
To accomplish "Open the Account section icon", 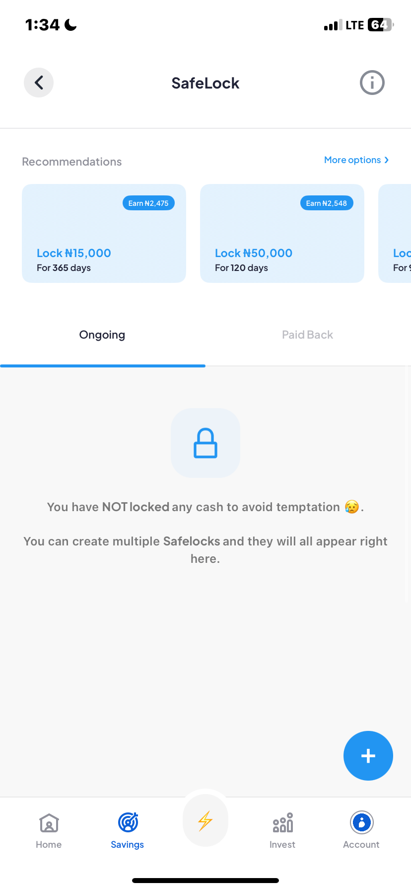I will (361, 829).
